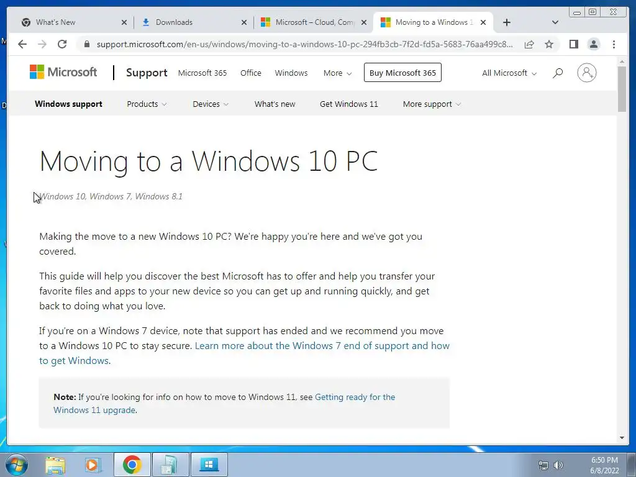Click the address bar URL

304,44
